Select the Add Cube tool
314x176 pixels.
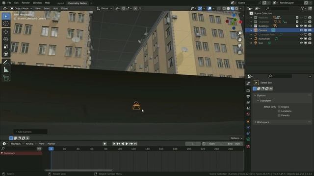(x=6, y=78)
